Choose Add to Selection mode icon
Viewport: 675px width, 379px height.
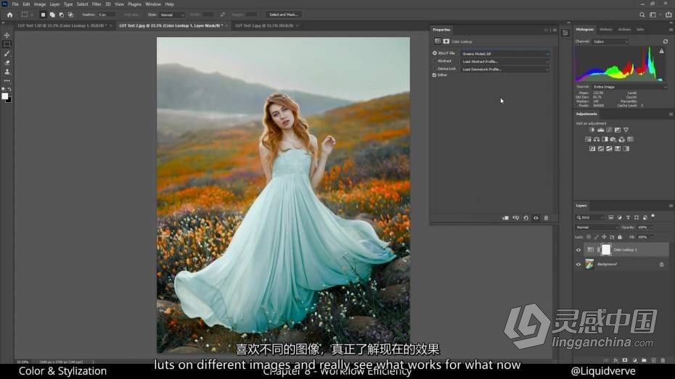click(52, 14)
